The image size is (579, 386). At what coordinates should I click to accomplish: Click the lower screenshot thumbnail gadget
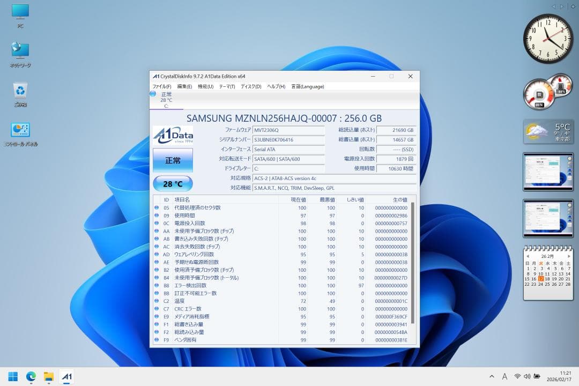pyautogui.click(x=548, y=218)
